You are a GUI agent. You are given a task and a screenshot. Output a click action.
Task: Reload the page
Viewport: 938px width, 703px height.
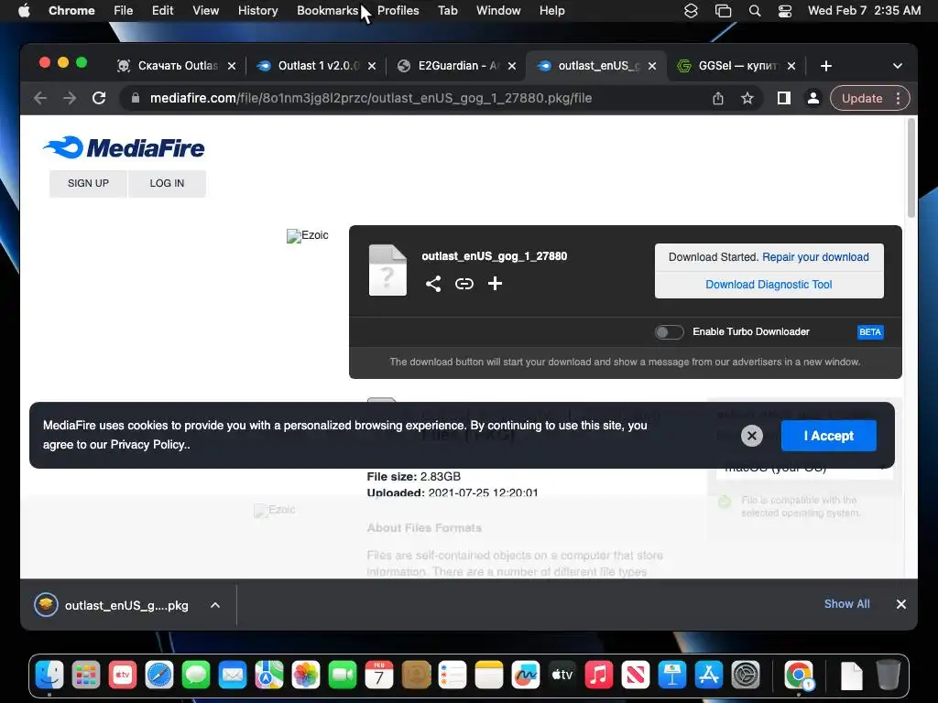tap(99, 98)
